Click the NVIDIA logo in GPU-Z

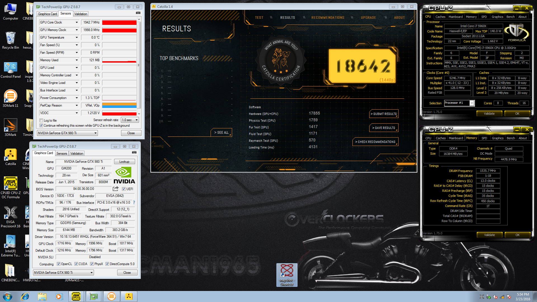[x=124, y=175]
